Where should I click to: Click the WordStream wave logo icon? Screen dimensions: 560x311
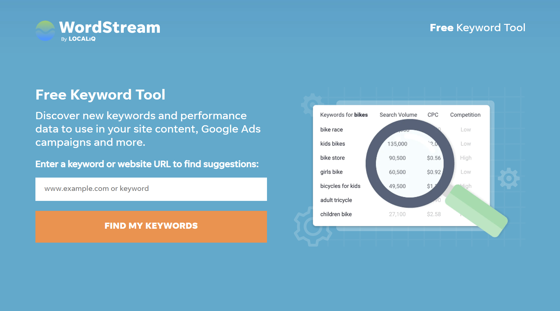coord(45,31)
